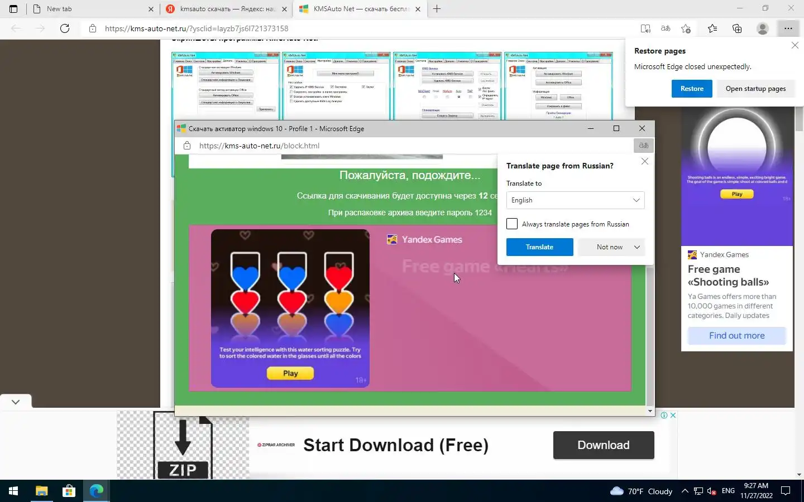Close the kmsauto Yandex tab
Screen dimensions: 804x502
[284, 9]
